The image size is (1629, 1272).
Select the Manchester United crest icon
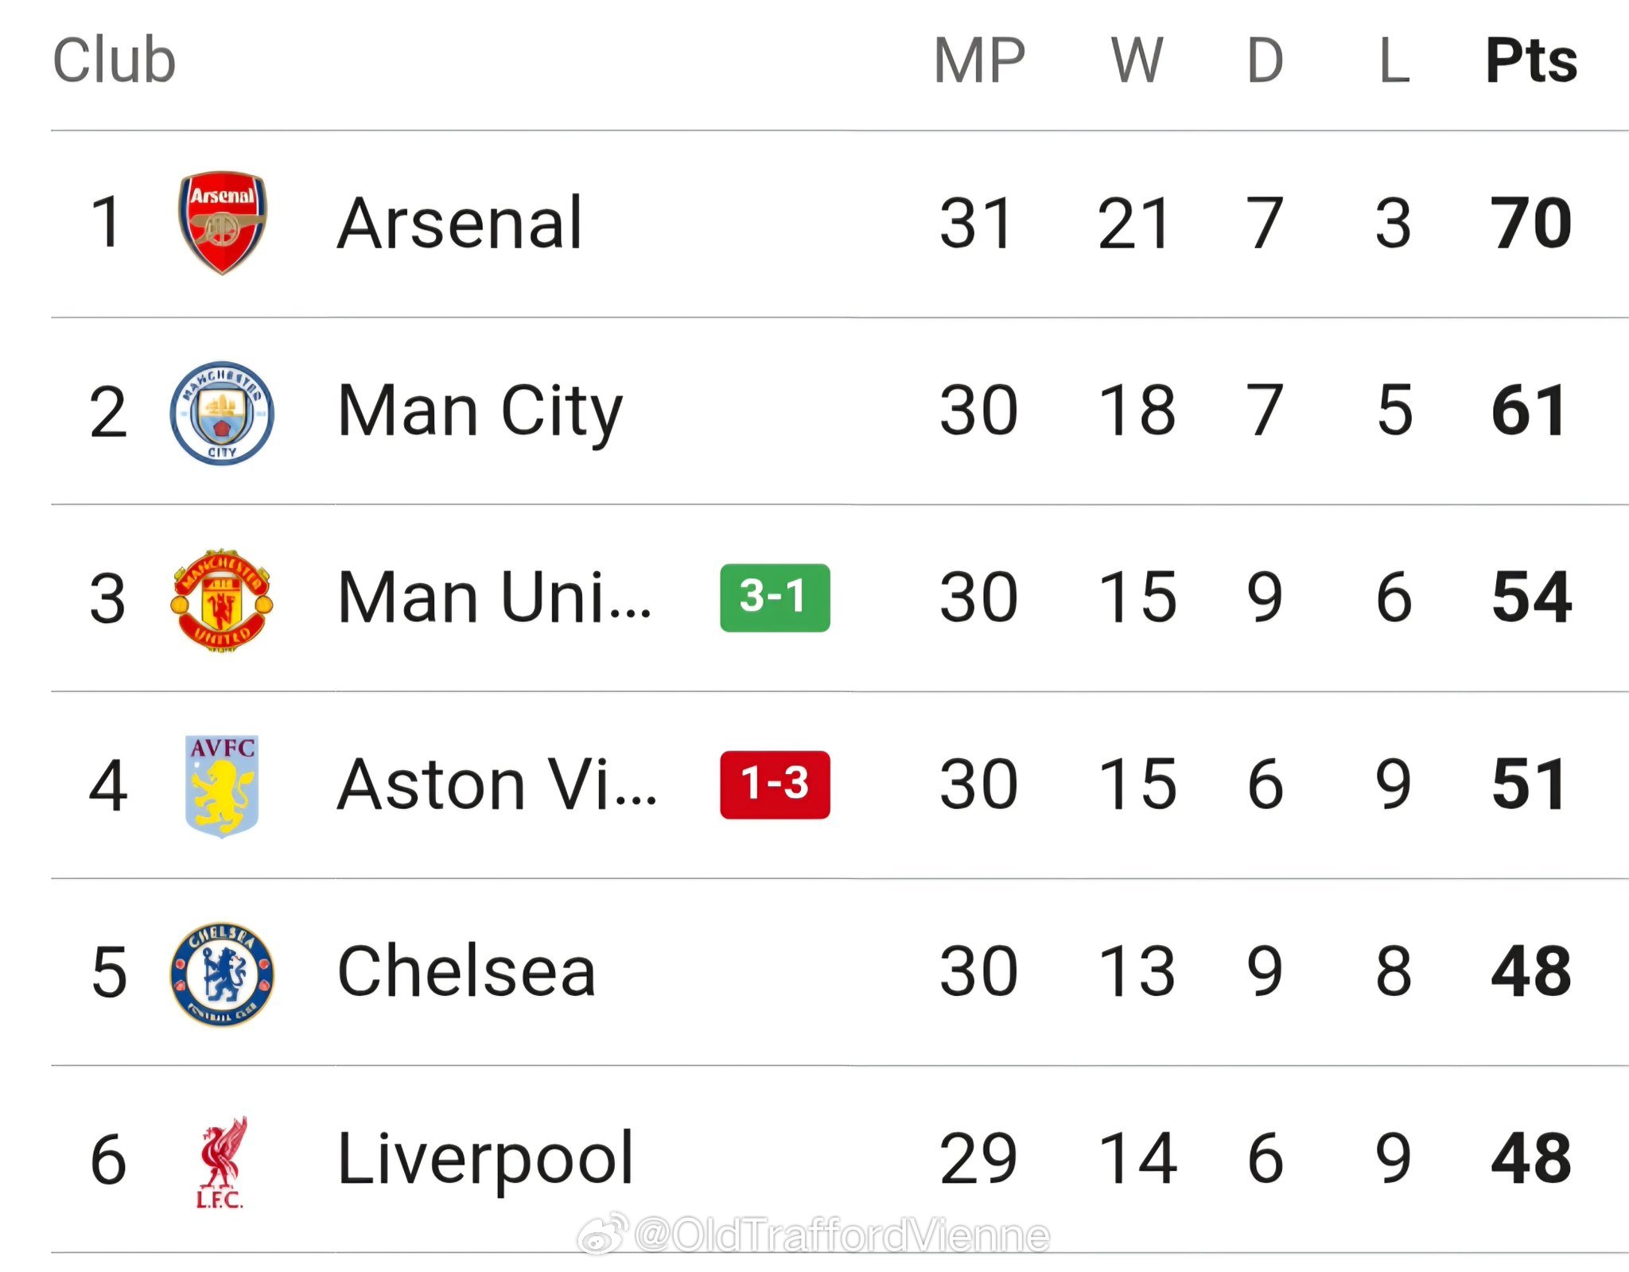(222, 600)
